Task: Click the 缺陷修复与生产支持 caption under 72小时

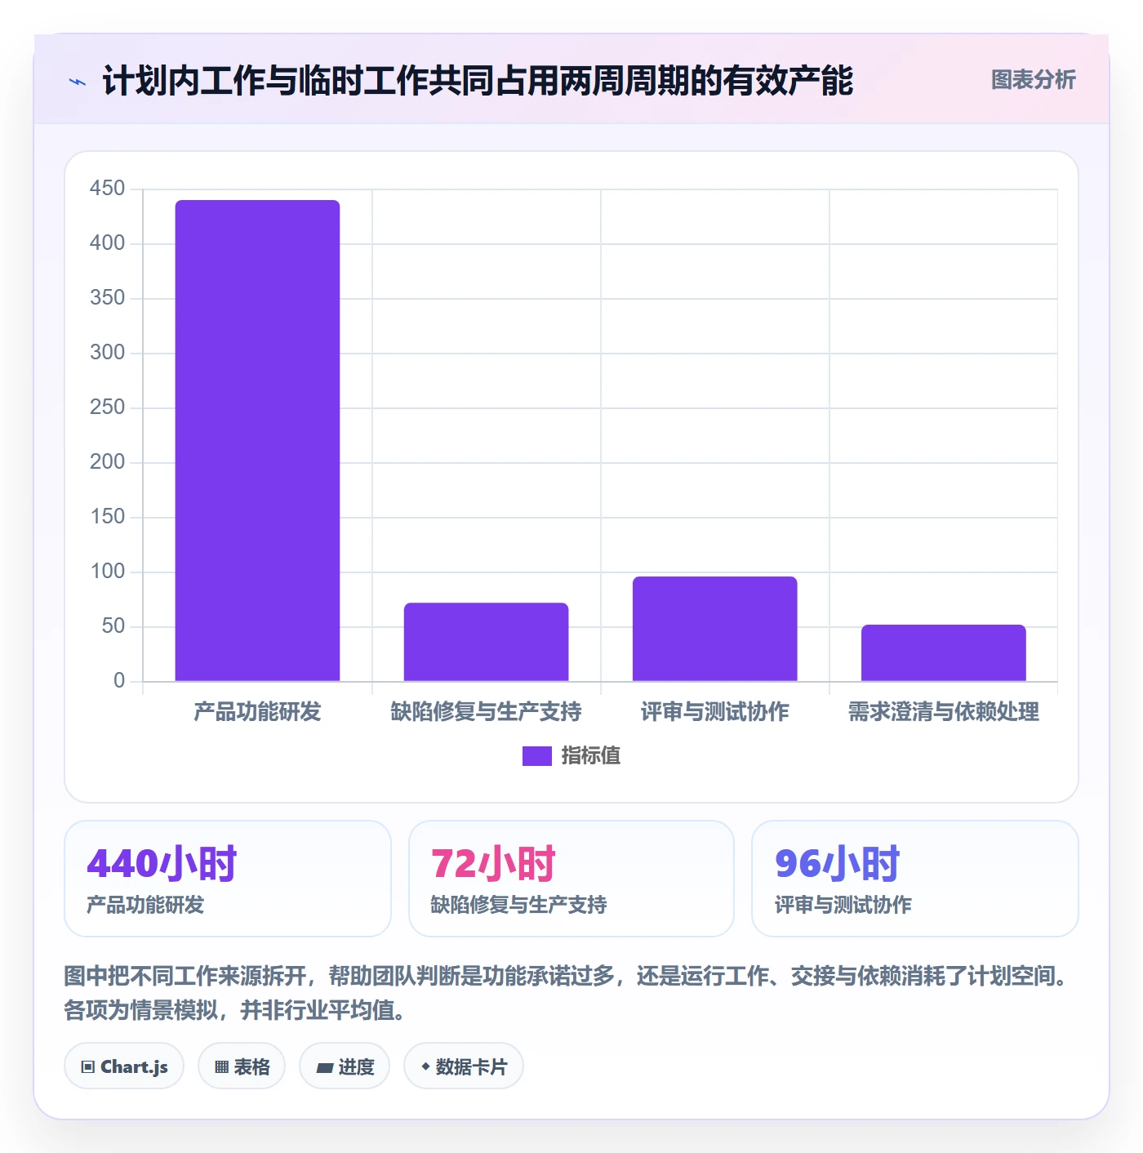Action: pyautogui.click(x=518, y=905)
